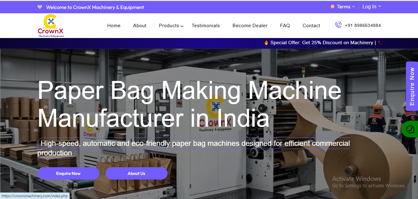The image size is (418, 199).
Task: Click the CrownX Machinery logo
Action: pos(51,26)
